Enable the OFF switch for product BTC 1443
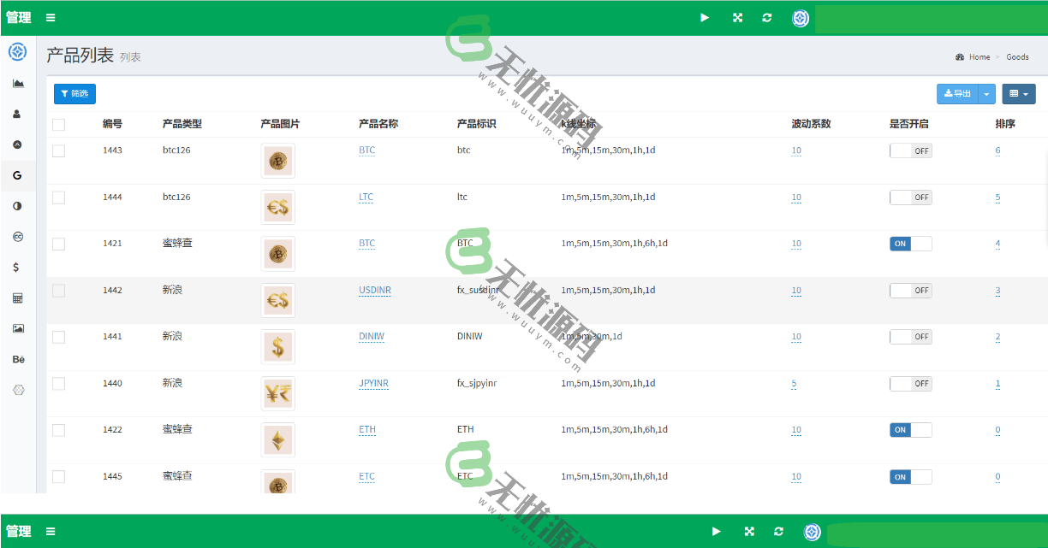The image size is (1048, 548). tap(910, 150)
